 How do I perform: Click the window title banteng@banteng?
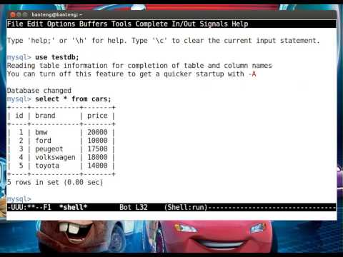pos(56,15)
